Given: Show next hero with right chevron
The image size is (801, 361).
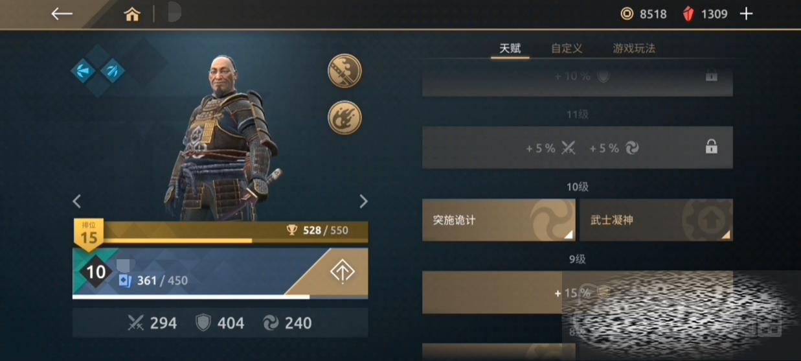Looking at the screenshot, I should [363, 202].
